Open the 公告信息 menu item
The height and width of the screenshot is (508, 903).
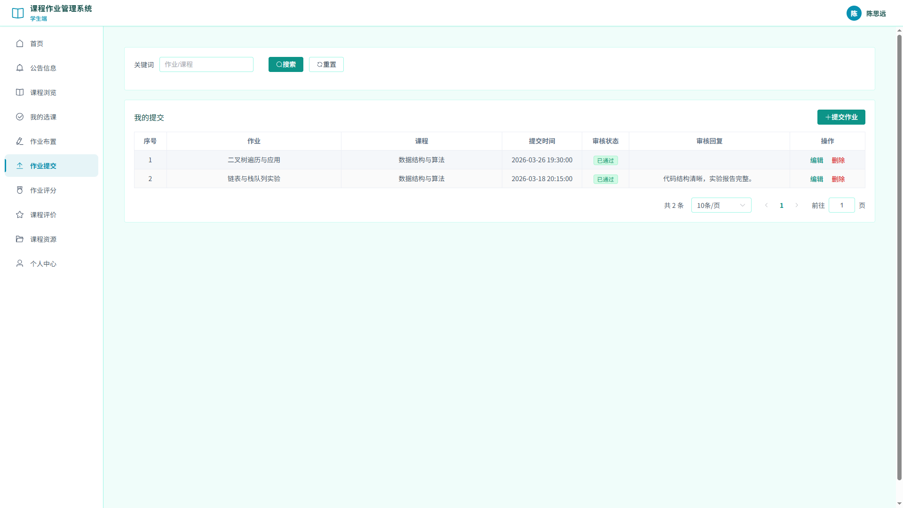coord(52,68)
